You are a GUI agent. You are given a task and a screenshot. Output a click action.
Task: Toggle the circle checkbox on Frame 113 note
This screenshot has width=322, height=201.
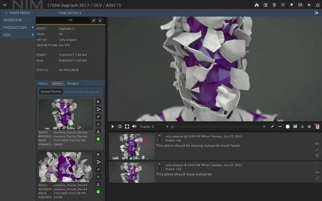317,165
